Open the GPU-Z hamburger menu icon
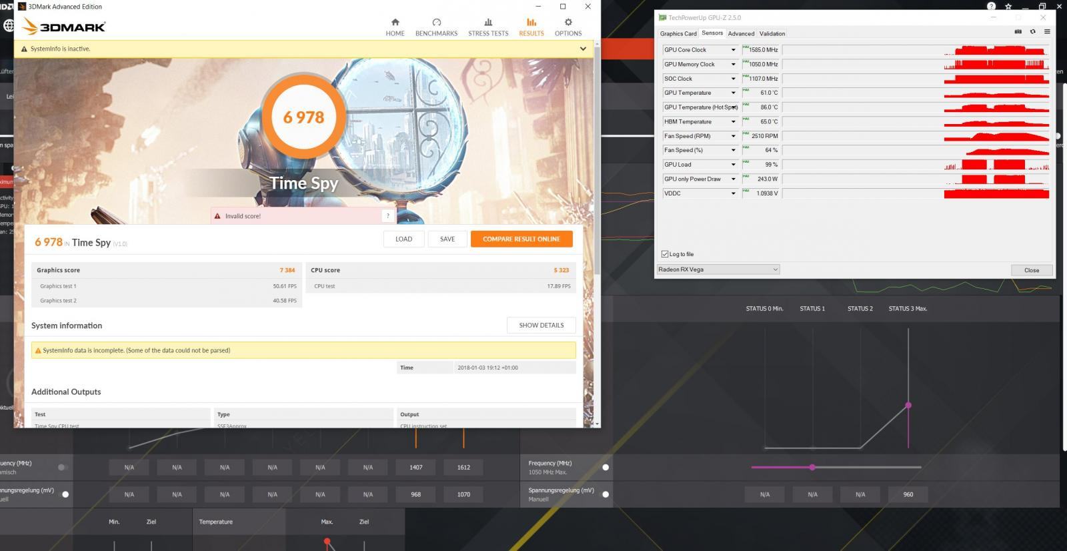The width and height of the screenshot is (1067, 551). [1047, 31]
